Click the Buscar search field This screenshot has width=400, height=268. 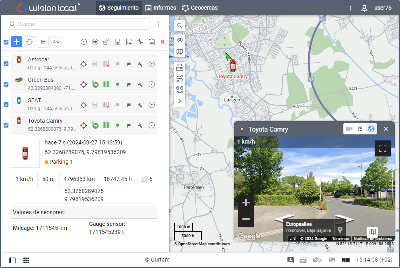click(x=78, y=24)
